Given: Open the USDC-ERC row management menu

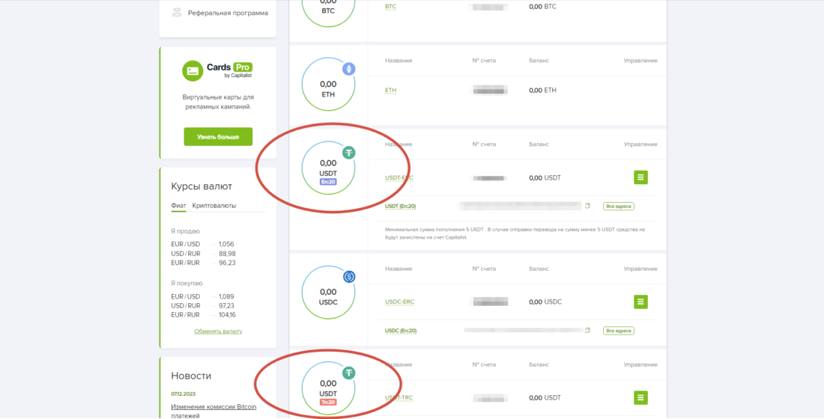Looking at the screenshot, I should click(x=640, y=302).
